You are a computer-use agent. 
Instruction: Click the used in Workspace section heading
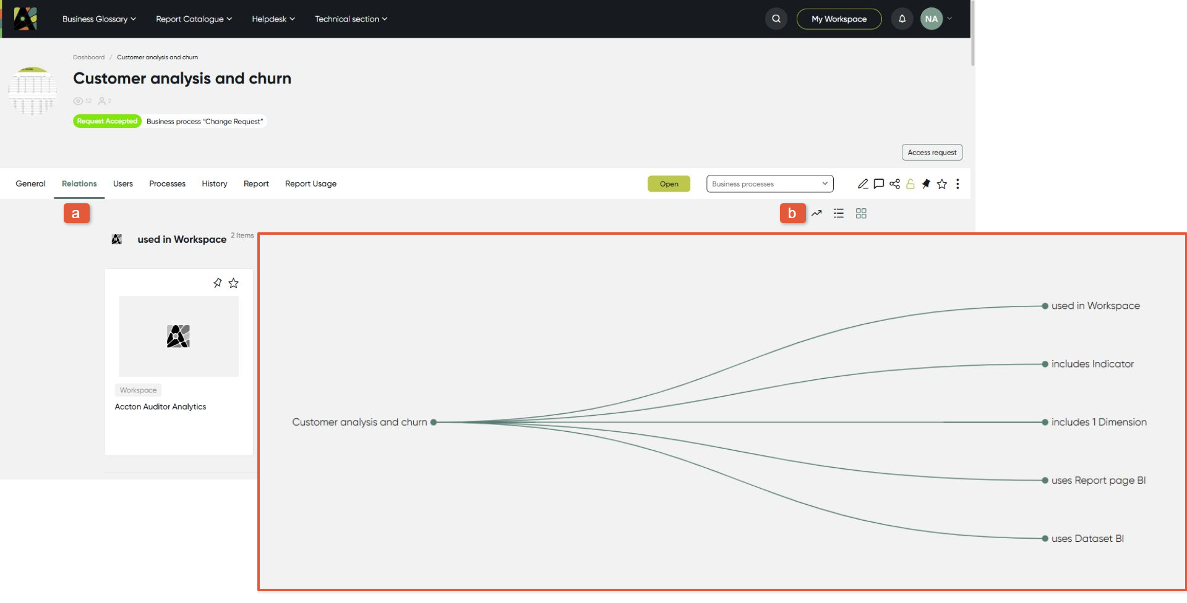182,239
